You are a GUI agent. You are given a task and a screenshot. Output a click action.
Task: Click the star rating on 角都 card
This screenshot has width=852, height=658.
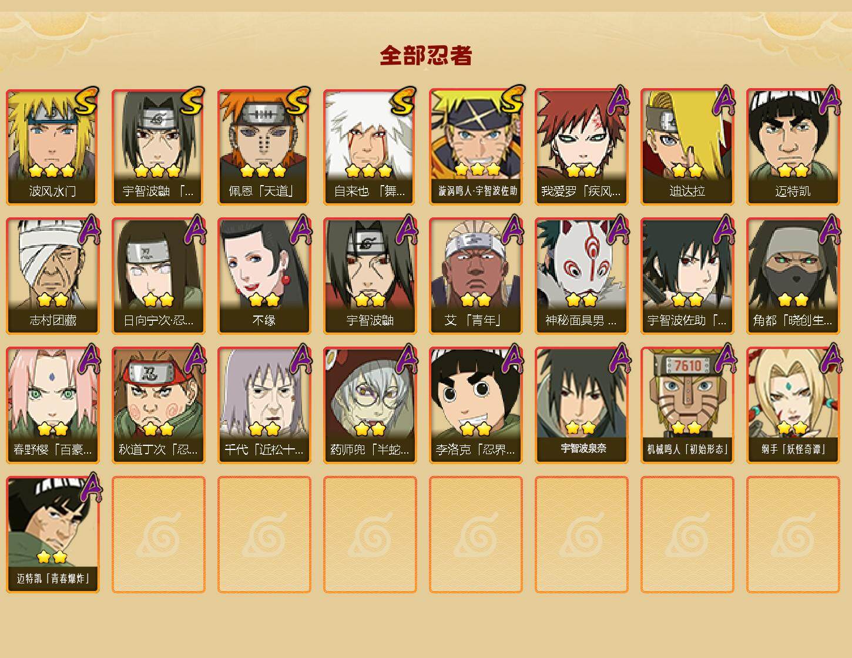tap(793, 300)
